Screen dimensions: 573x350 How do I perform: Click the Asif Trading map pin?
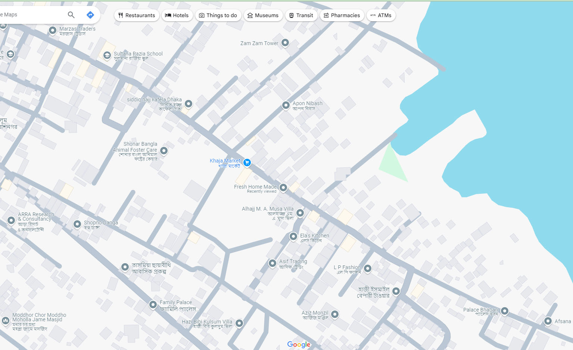273,263
